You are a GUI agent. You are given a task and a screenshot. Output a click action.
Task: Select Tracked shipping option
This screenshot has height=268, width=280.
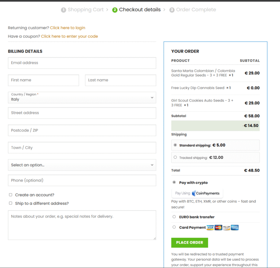click(175, 157)
